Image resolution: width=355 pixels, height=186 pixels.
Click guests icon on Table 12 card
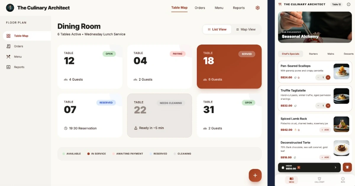point(66,79)
